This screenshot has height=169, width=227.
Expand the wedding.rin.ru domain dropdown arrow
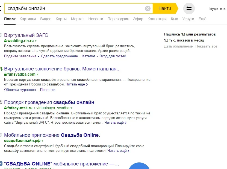(36, 41)
